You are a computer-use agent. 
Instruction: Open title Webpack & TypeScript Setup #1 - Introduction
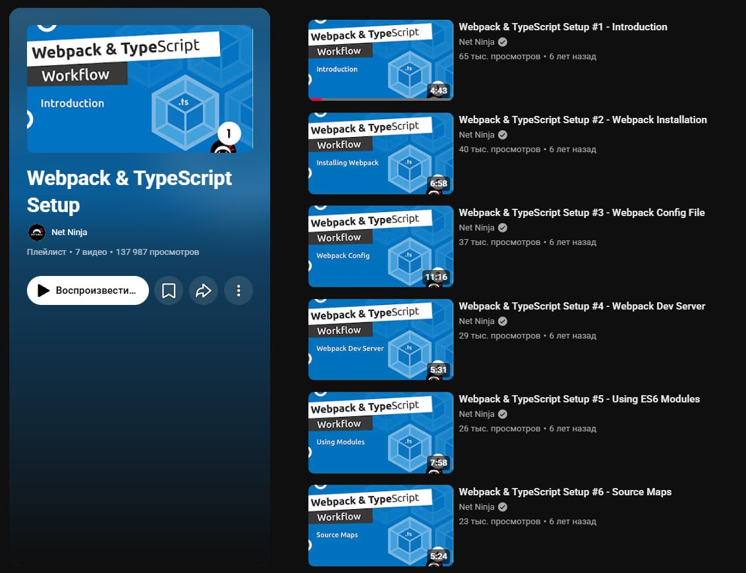(x=563, y=27)
